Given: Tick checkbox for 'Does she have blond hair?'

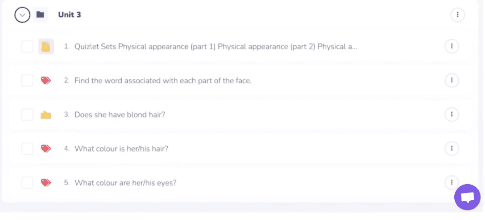Looking at the screenshot, I should (x=27, y=115).
